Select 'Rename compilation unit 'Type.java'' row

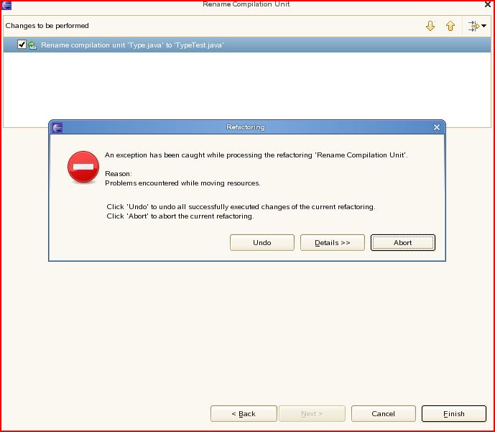tap(247, 45)
